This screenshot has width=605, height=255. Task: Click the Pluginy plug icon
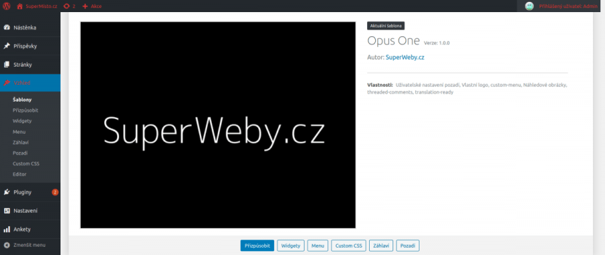coord(7,192)
